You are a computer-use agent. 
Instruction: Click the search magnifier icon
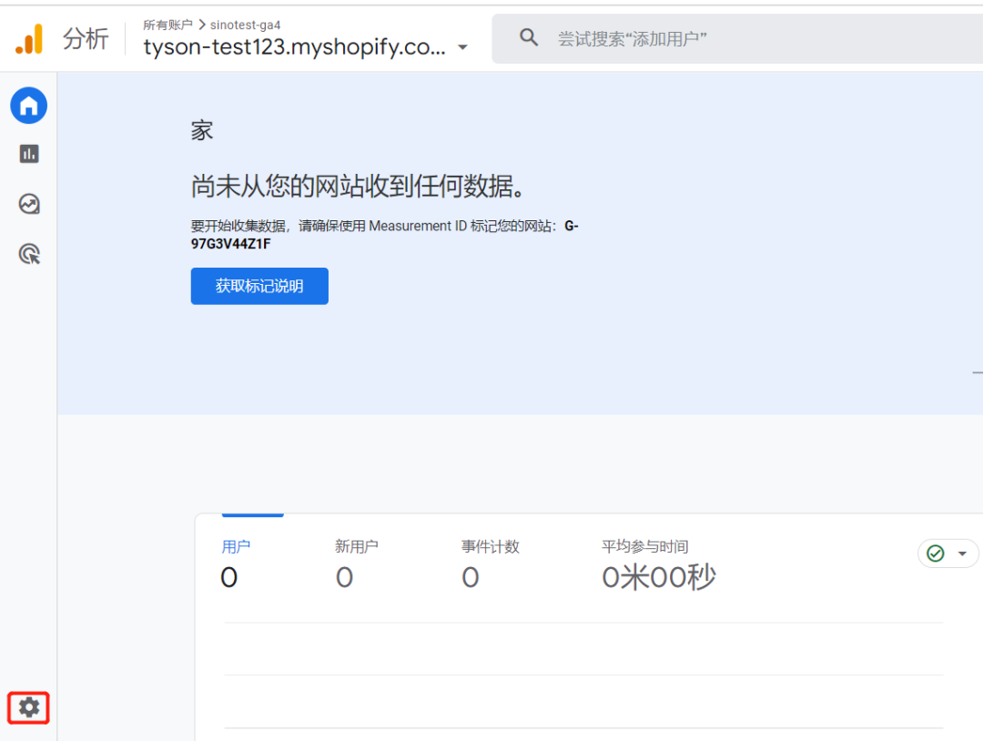coord(529,38)
